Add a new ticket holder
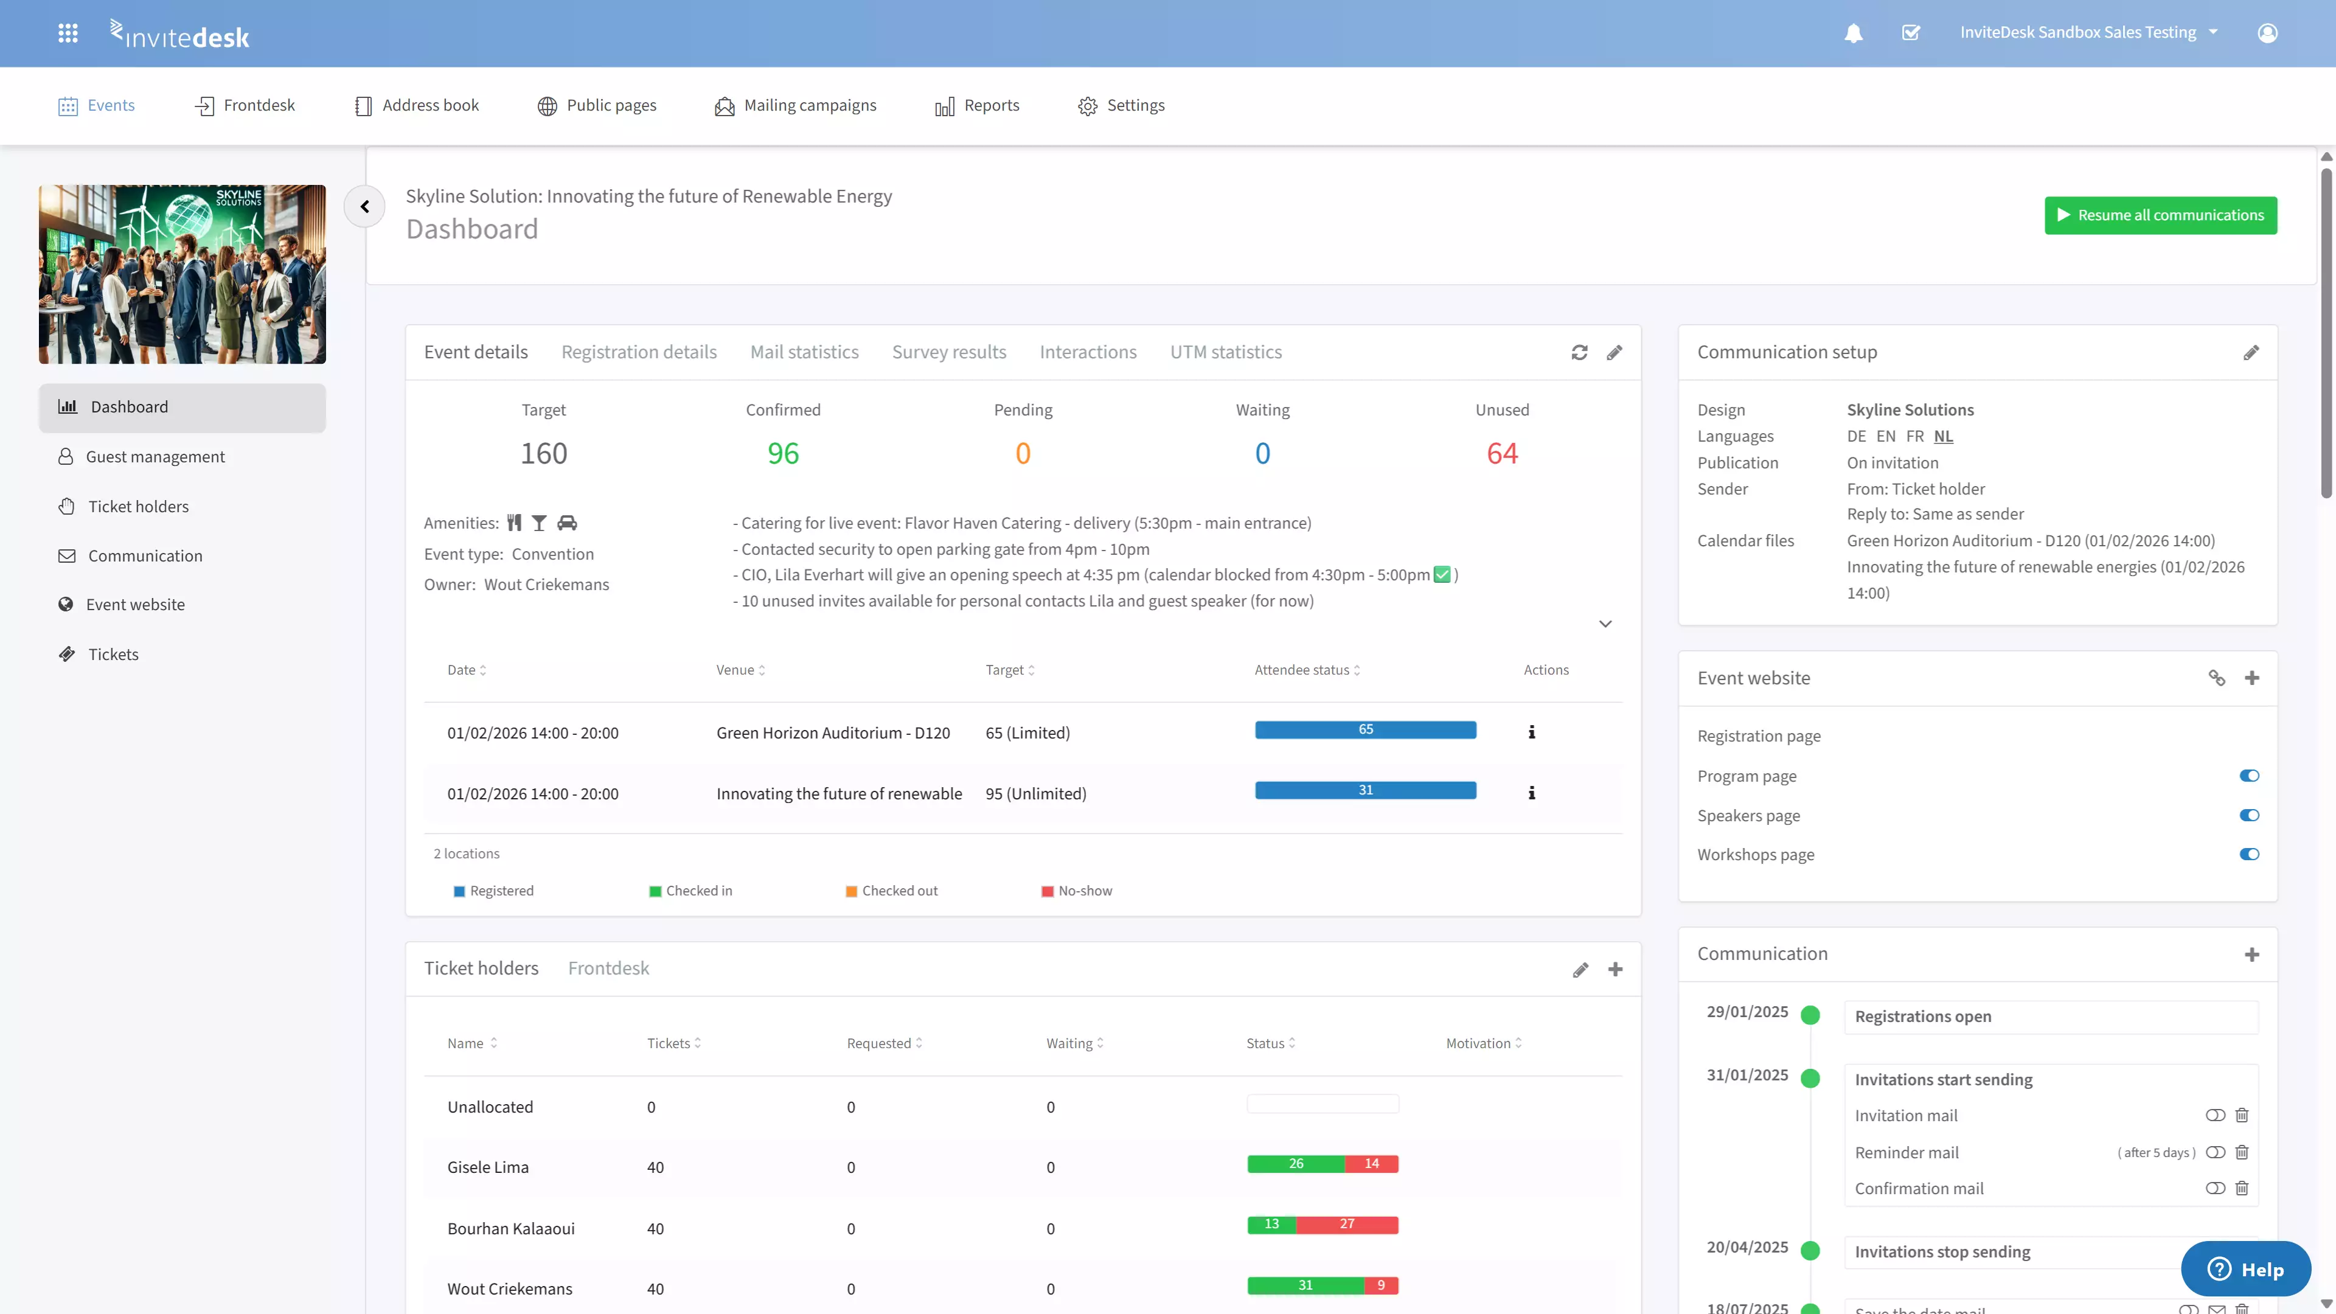The height and width of the screenshot is (1314, 2336). tap(1615, 970)
